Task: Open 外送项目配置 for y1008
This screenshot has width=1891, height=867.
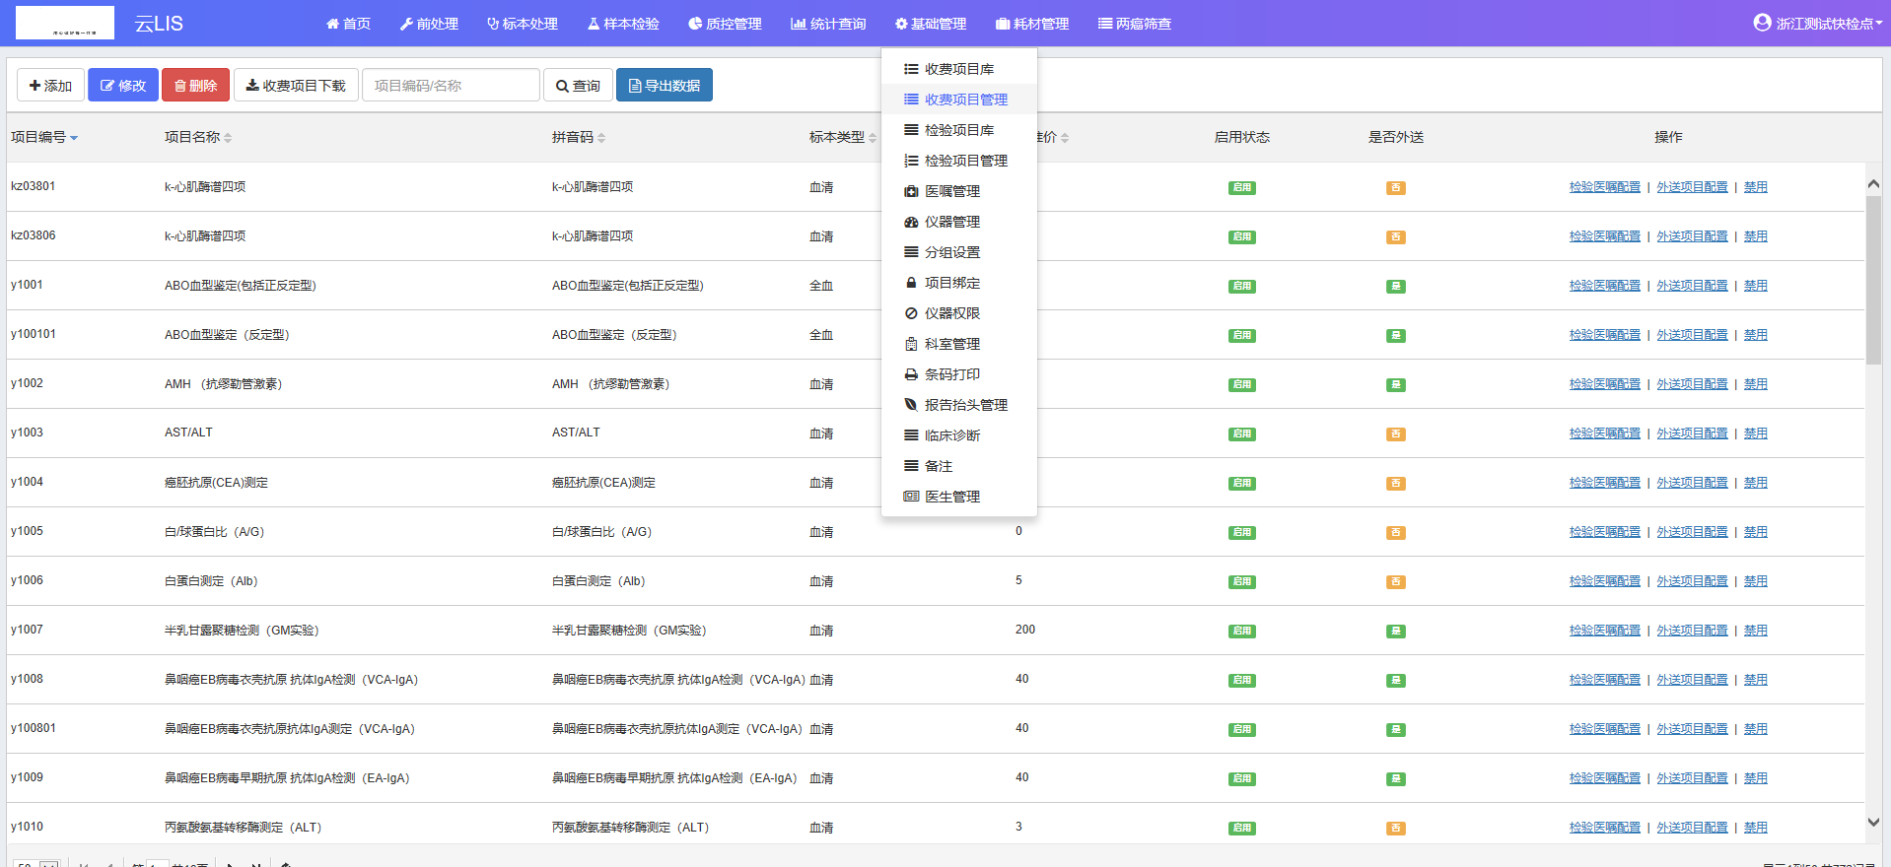Action: [x=1692, y=680]
